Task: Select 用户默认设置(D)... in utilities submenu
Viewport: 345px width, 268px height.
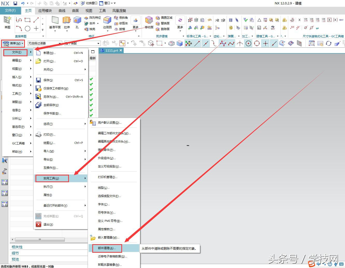Action: coord(114,123)
